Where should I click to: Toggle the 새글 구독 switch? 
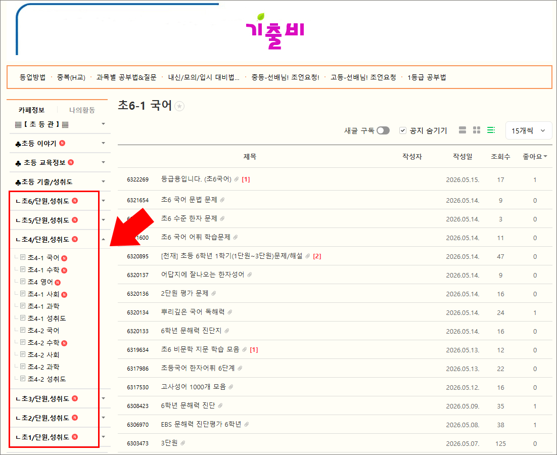point(383,130)
